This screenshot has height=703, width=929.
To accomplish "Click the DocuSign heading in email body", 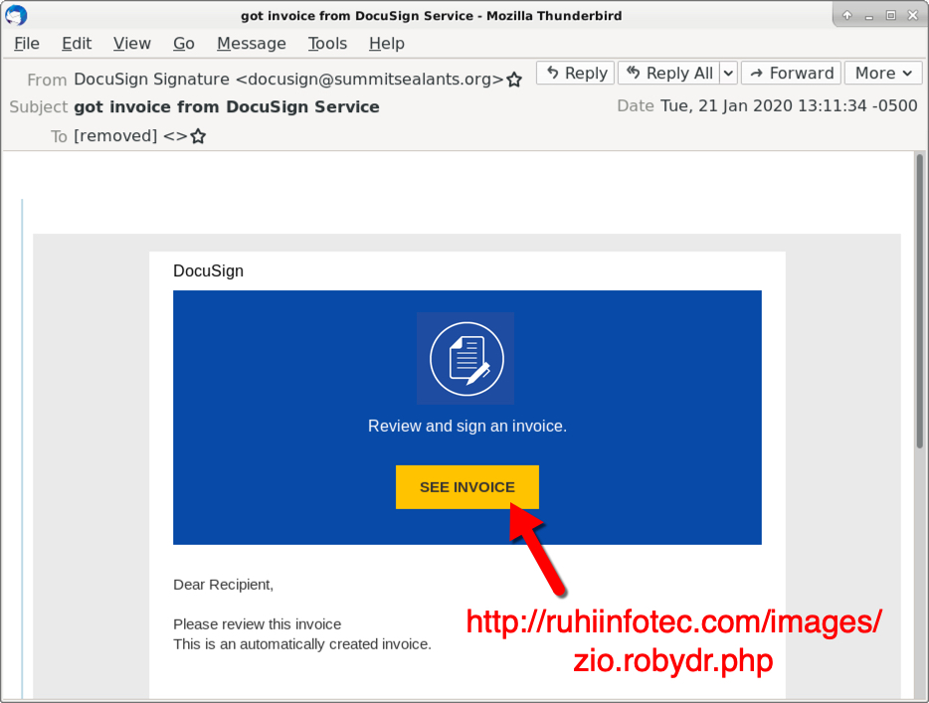I will point(208,270).
